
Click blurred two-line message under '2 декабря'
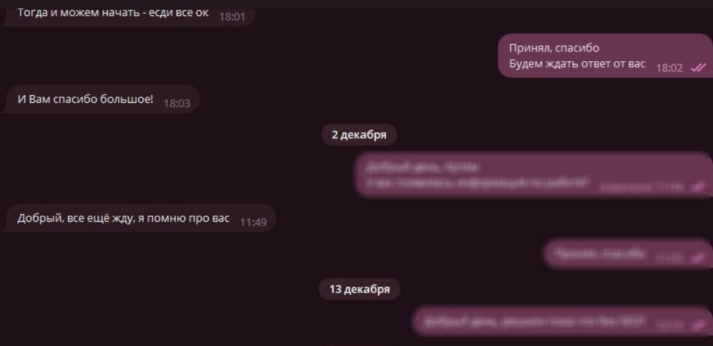pyautogui.click(x=534, y=175)
